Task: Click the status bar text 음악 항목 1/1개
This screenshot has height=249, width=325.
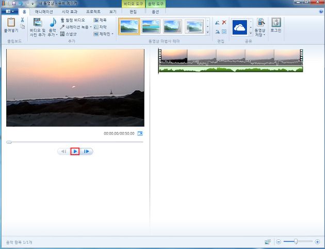Action: pos(19,242)
